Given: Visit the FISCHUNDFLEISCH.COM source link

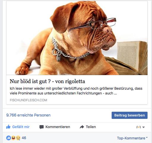Looking at the screenshot, I should [x=28, y=100].
